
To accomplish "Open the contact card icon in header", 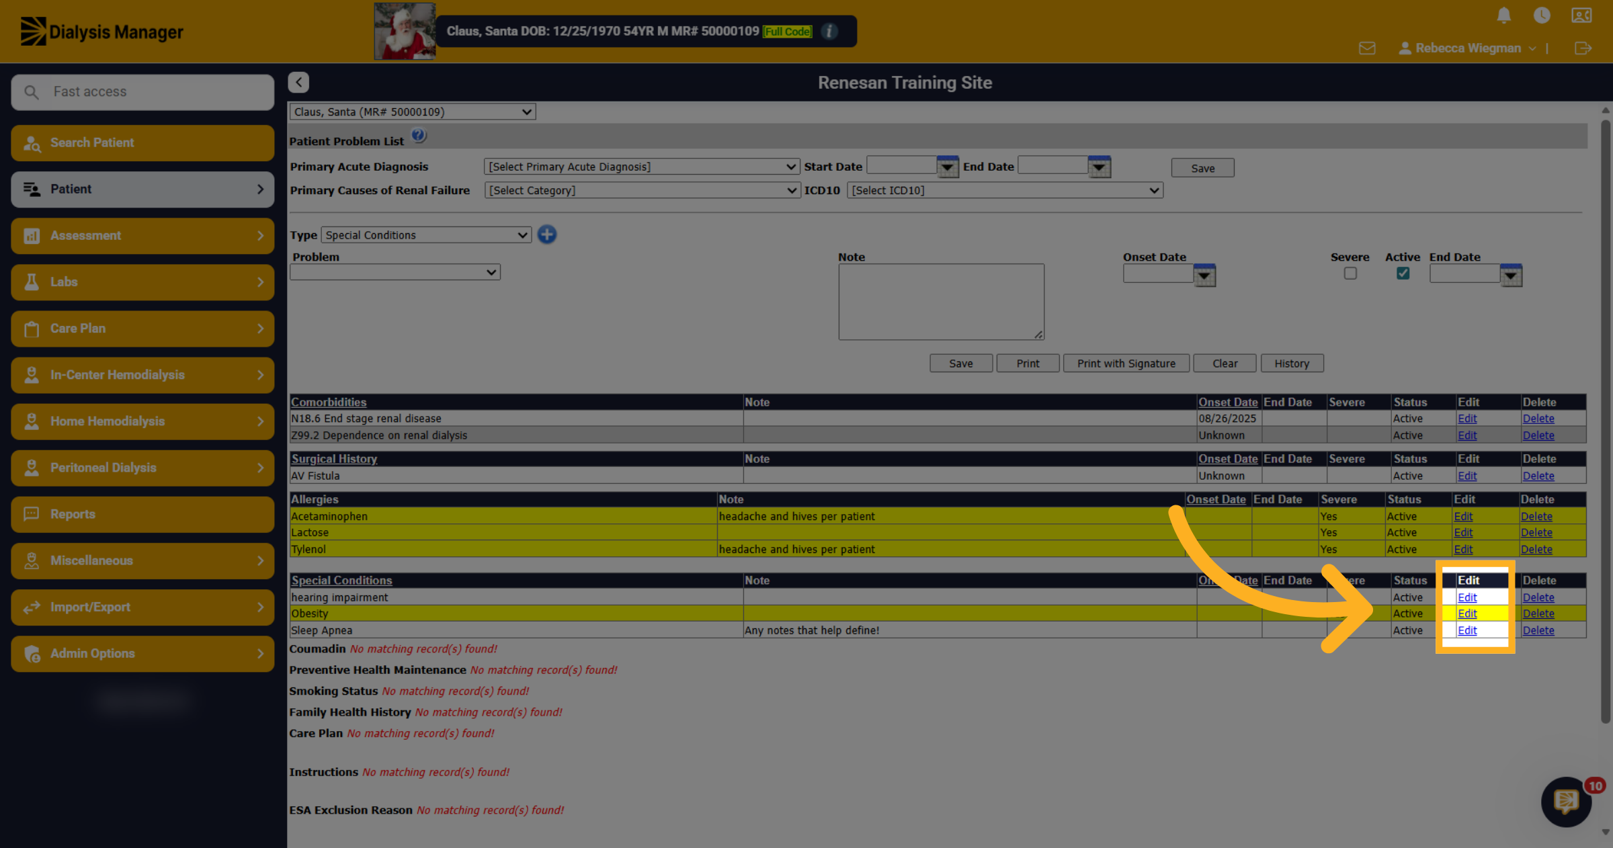I will click(x=1581, y=15).
